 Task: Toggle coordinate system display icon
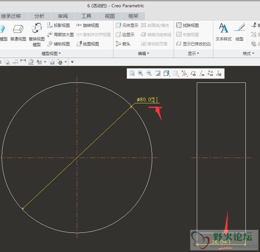[x=219, y=74]
